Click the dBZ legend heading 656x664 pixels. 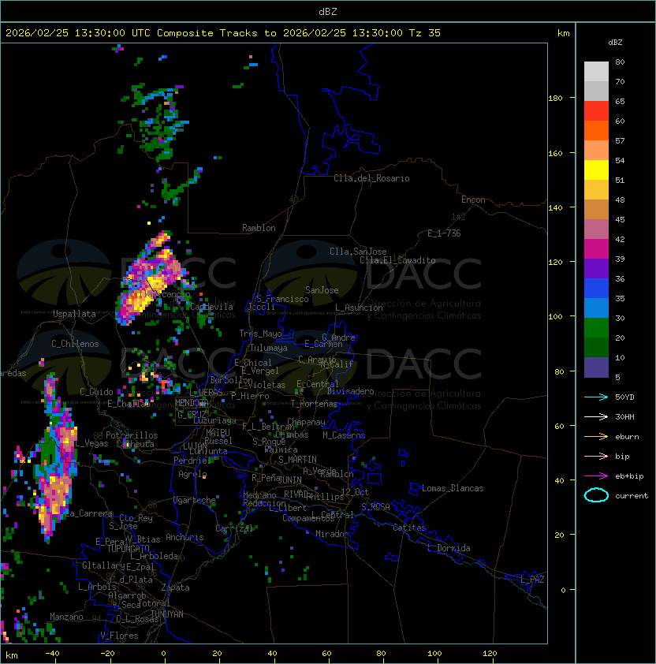615,43
